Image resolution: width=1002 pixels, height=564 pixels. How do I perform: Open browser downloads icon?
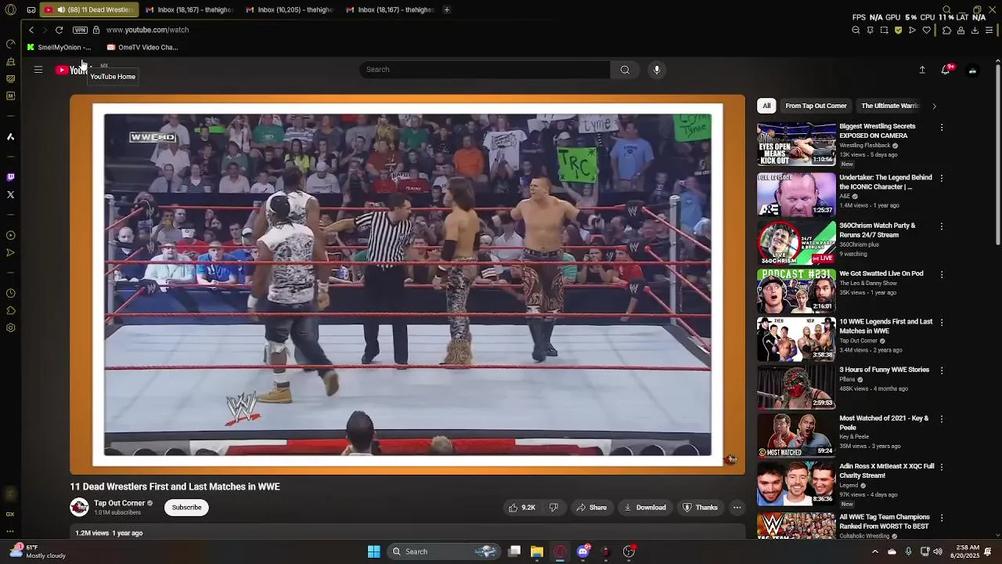975,30
